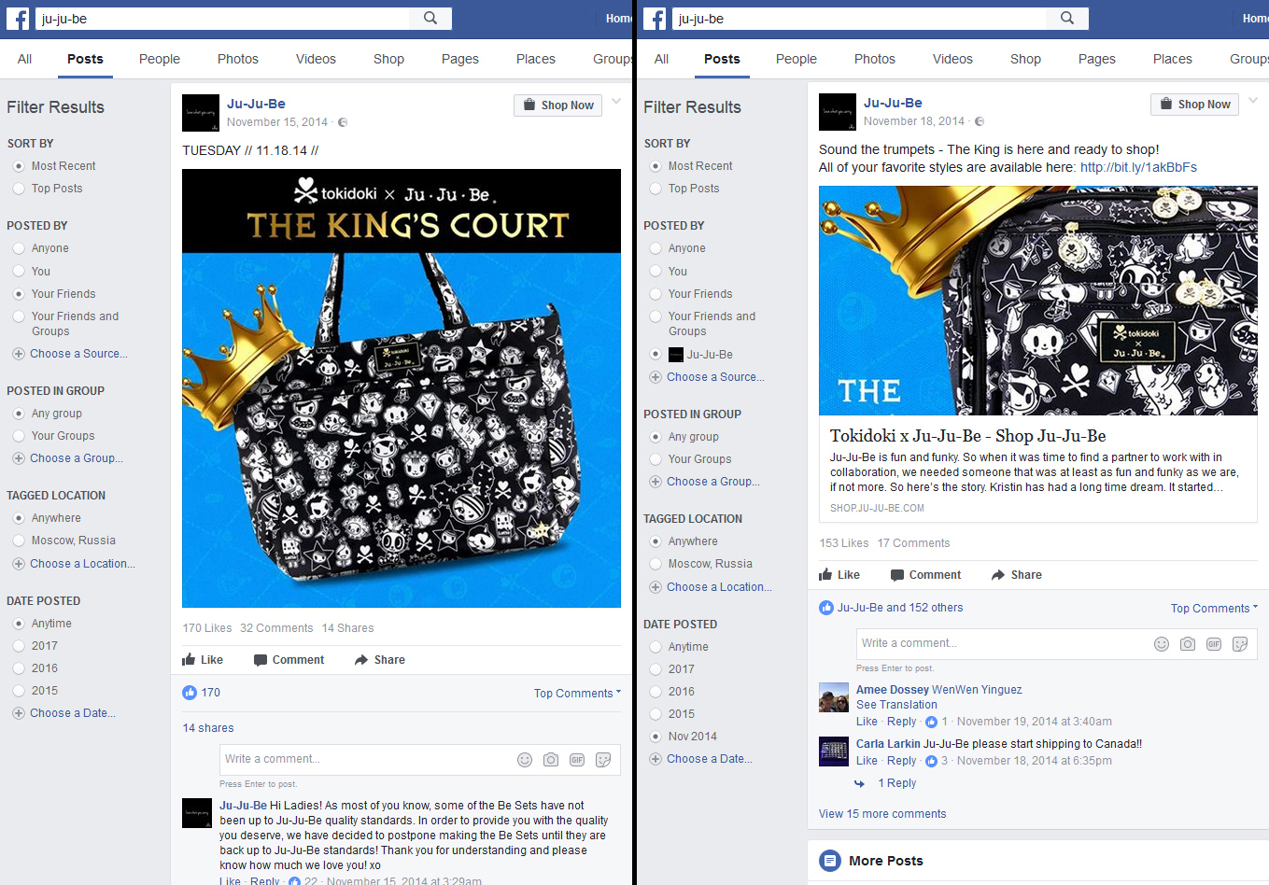Click the sticker icon in the comment box above Amee Dossey
This screenshot has width=1269, height=885.
tap(1240, 644)
